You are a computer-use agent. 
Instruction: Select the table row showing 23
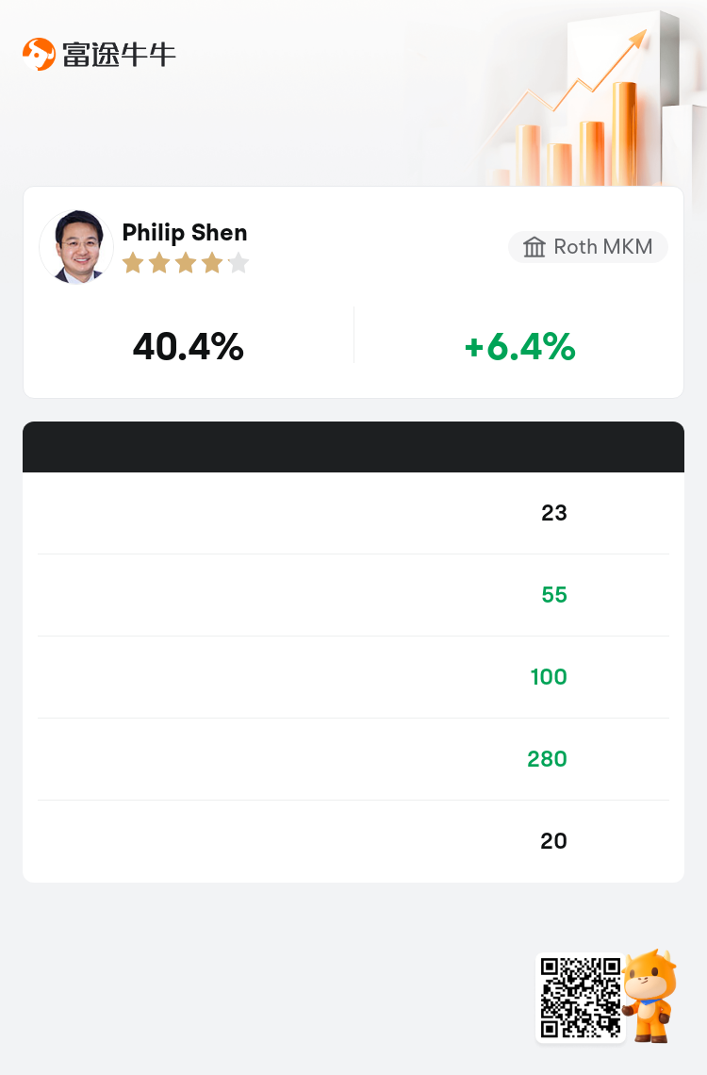click(x=353, y=513)
